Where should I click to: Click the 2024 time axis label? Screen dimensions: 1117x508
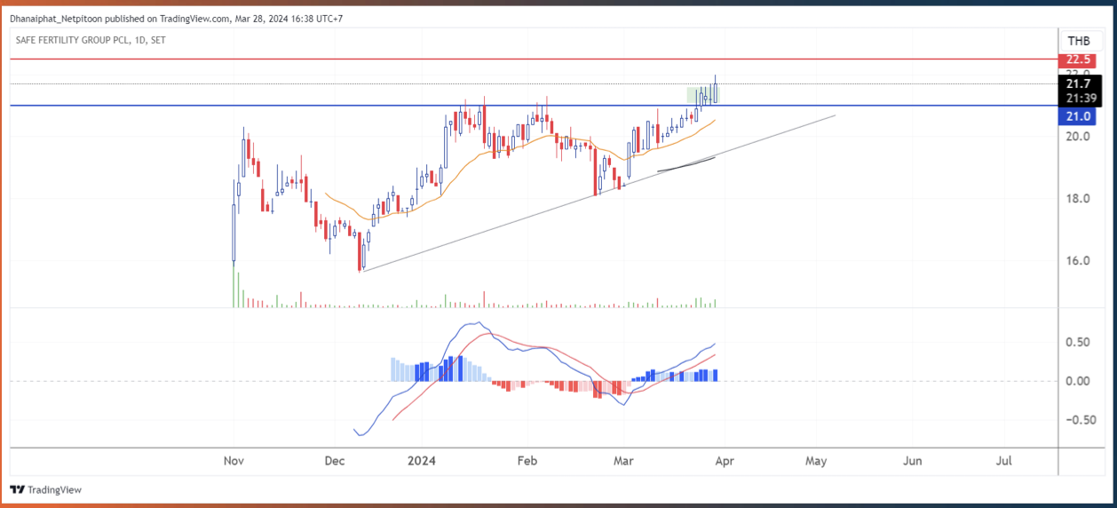click(x=421, y=461)
